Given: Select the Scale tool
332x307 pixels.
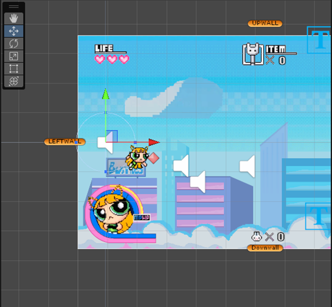Looking at the screenshot, I should [13, 56].
